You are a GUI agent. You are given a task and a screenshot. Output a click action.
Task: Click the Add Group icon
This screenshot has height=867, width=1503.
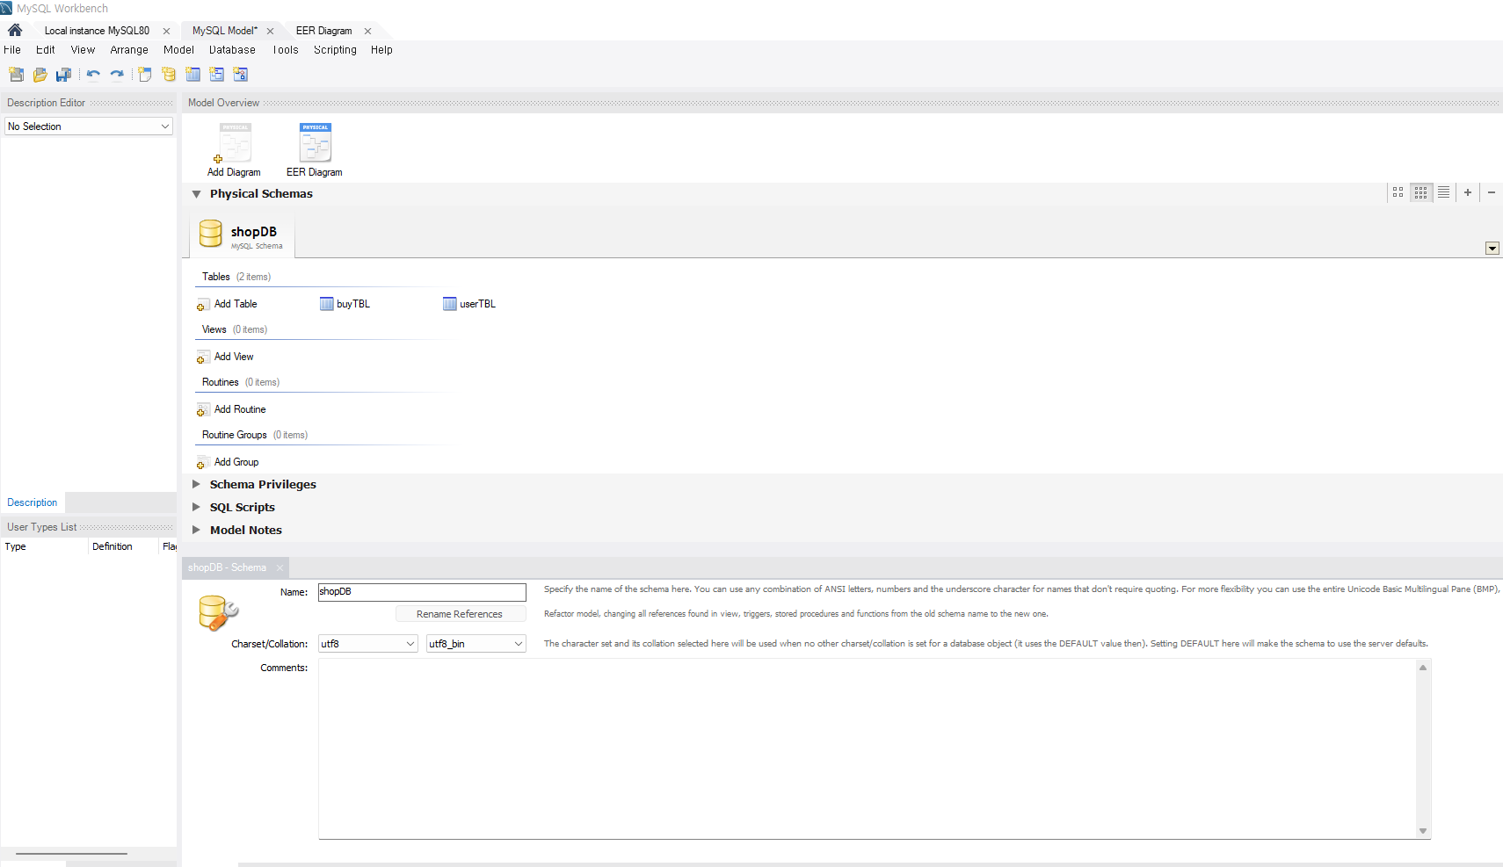point(203,463)
